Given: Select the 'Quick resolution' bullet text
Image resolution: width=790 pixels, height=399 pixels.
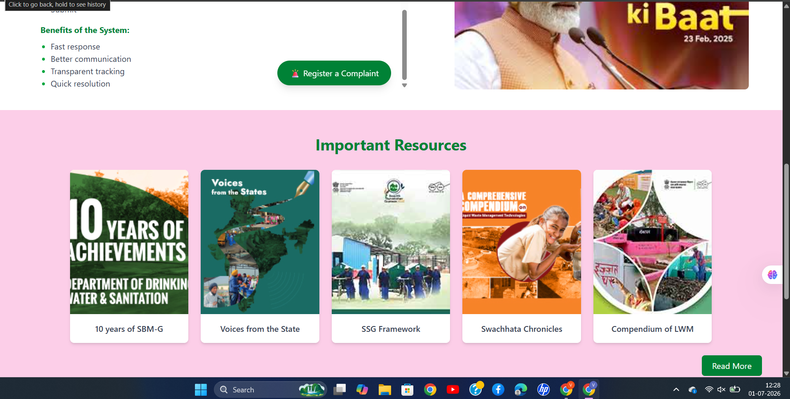Looking at the screenshot, I should [x=80, y=84].
